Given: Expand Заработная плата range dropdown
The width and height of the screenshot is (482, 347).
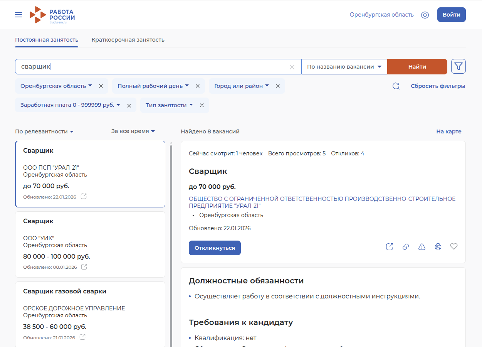Looking at the screenshot, I should [x=71, y=105].
